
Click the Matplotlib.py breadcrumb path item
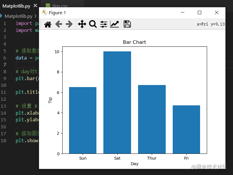19,16
